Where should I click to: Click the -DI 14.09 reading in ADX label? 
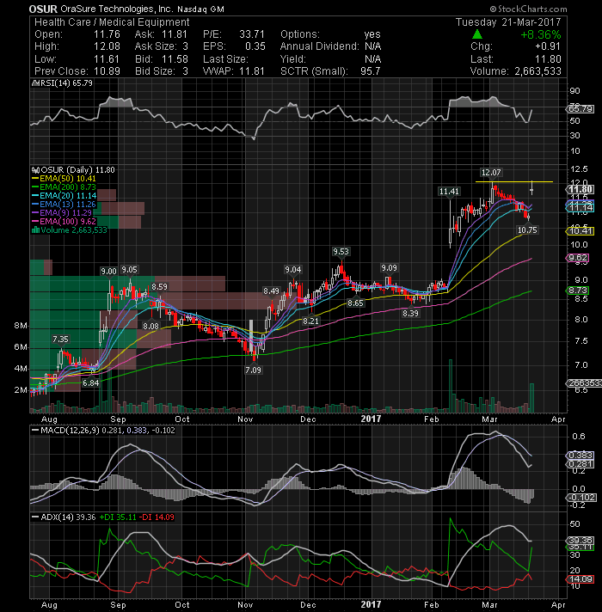(x=157, y=517)
